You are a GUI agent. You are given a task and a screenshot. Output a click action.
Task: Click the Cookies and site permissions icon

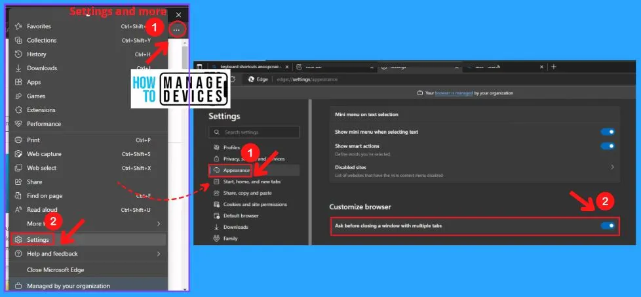(x=216, y=204)
